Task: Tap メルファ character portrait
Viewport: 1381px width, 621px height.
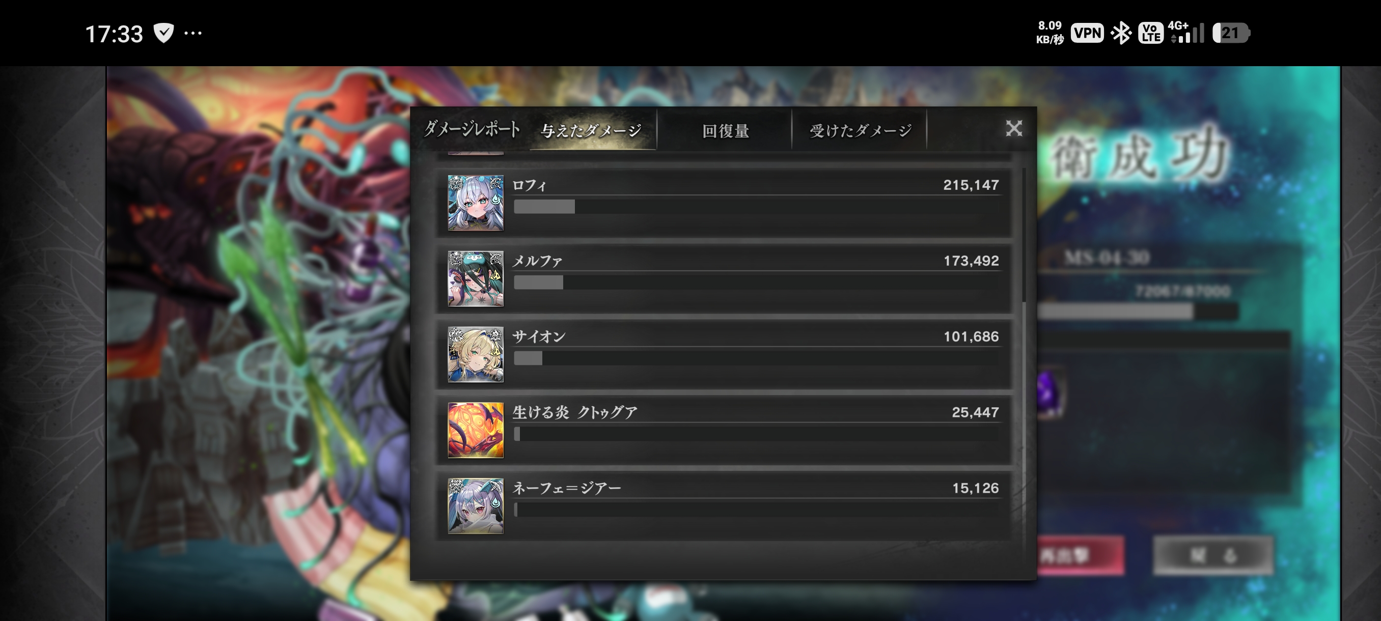Action: 476,278
